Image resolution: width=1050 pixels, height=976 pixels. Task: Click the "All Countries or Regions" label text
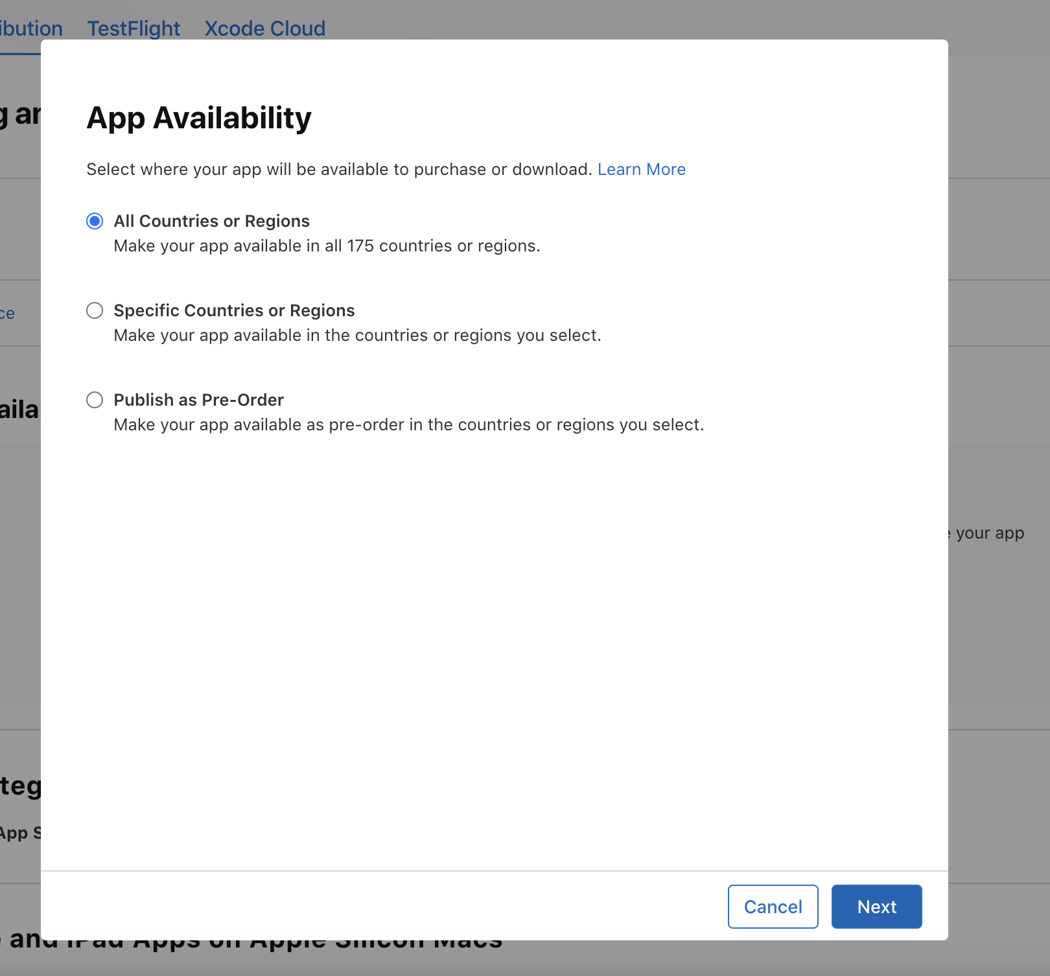(211, 221)
